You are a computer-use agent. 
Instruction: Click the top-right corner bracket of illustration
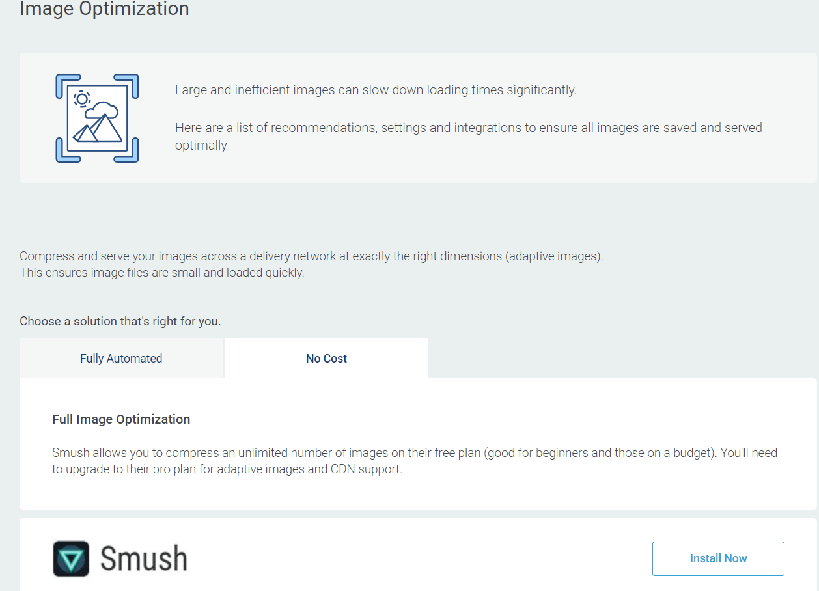point(132,81)
